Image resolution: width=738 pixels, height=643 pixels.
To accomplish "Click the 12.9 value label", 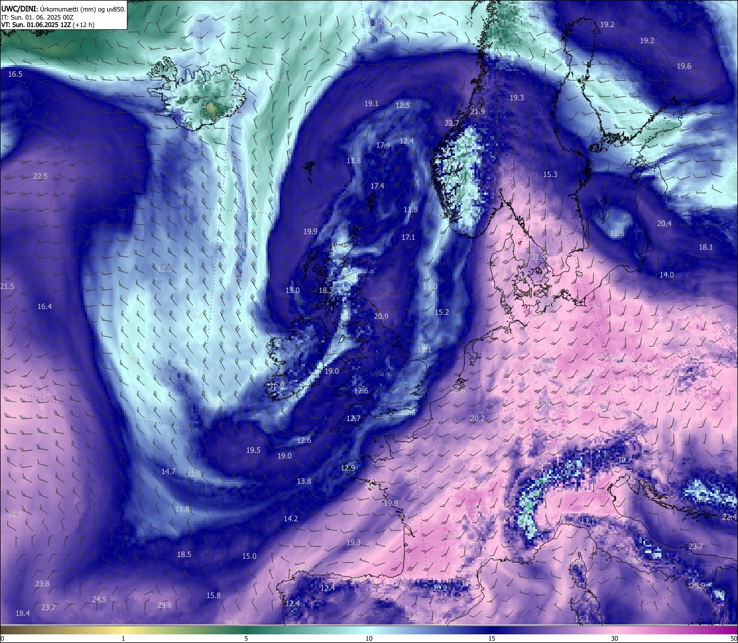I will coord(348,468).
